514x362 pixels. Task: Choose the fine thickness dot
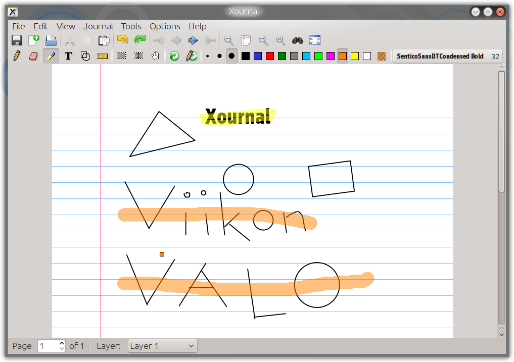point(208,57)
